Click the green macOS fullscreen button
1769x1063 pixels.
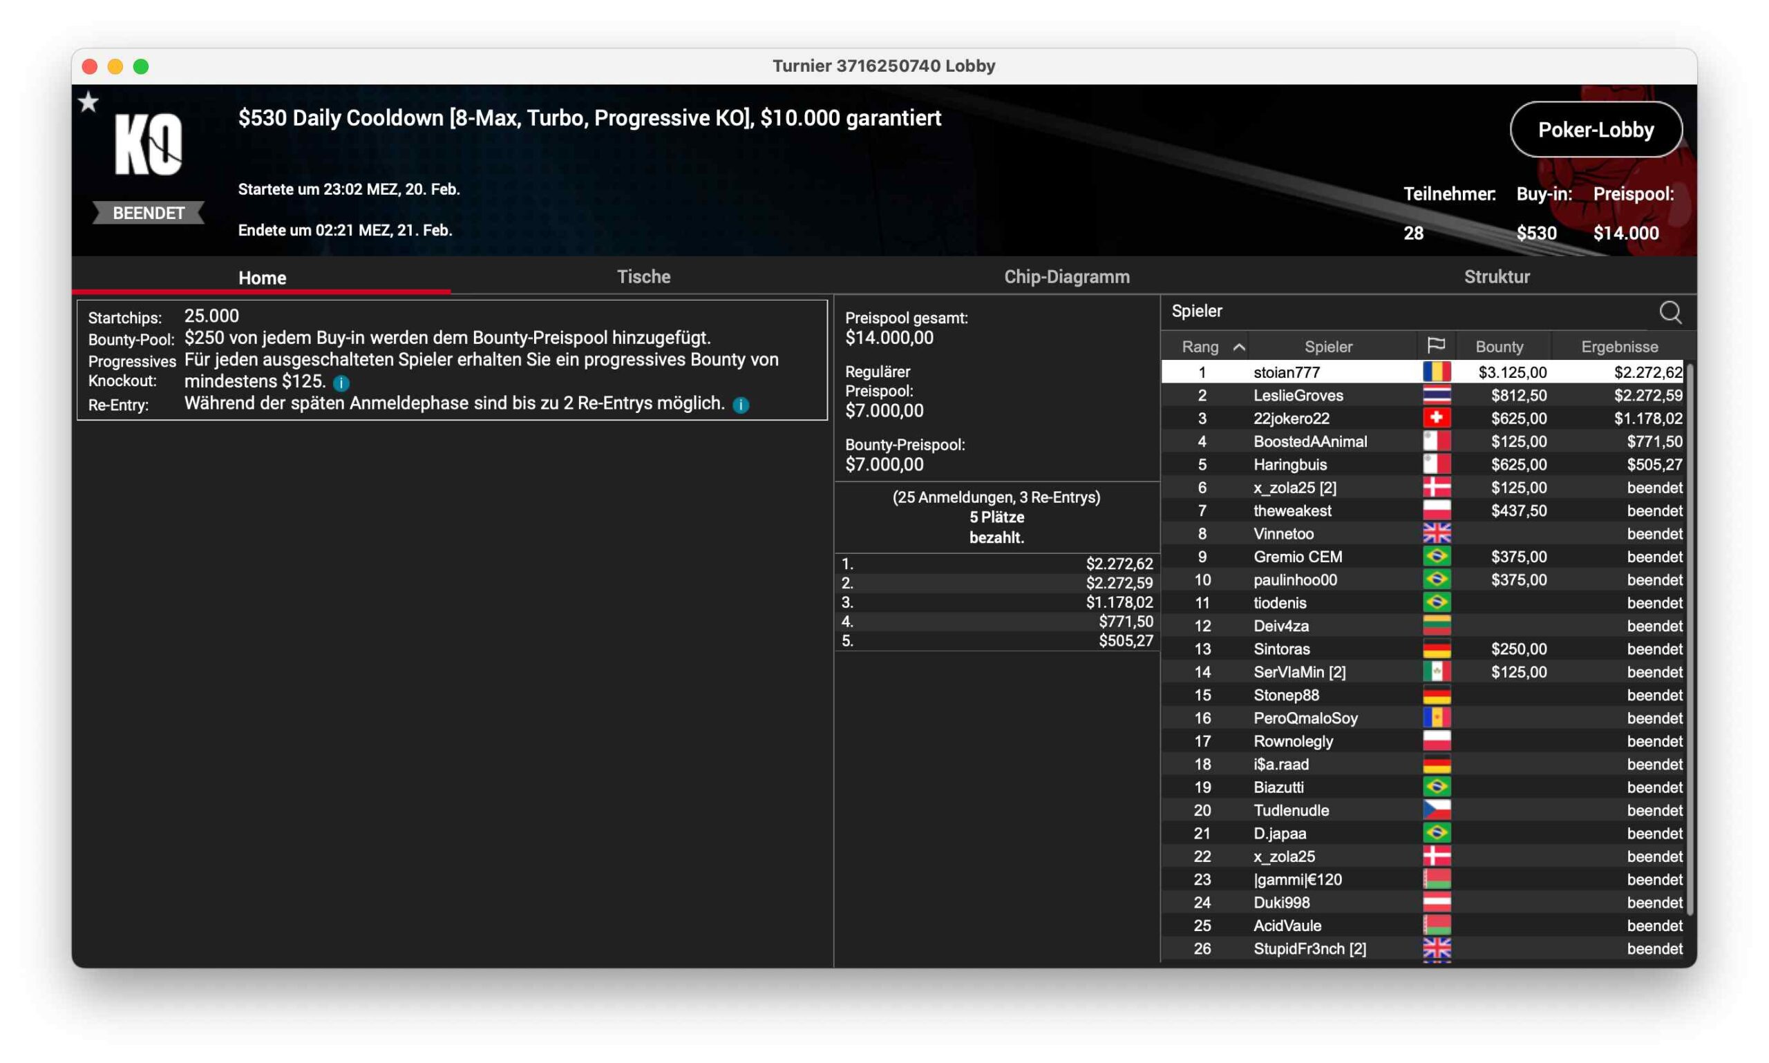tap(141, 66)
